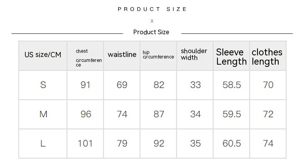The image size is (304, 165).
Task: Click sleeve length value 59.5
Action: 232,114
